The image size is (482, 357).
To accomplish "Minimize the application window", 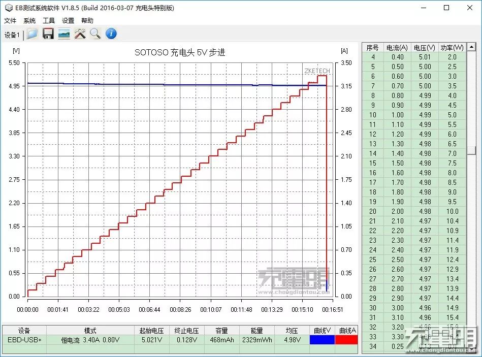I will pyautogui.click(x=424, y=8).
